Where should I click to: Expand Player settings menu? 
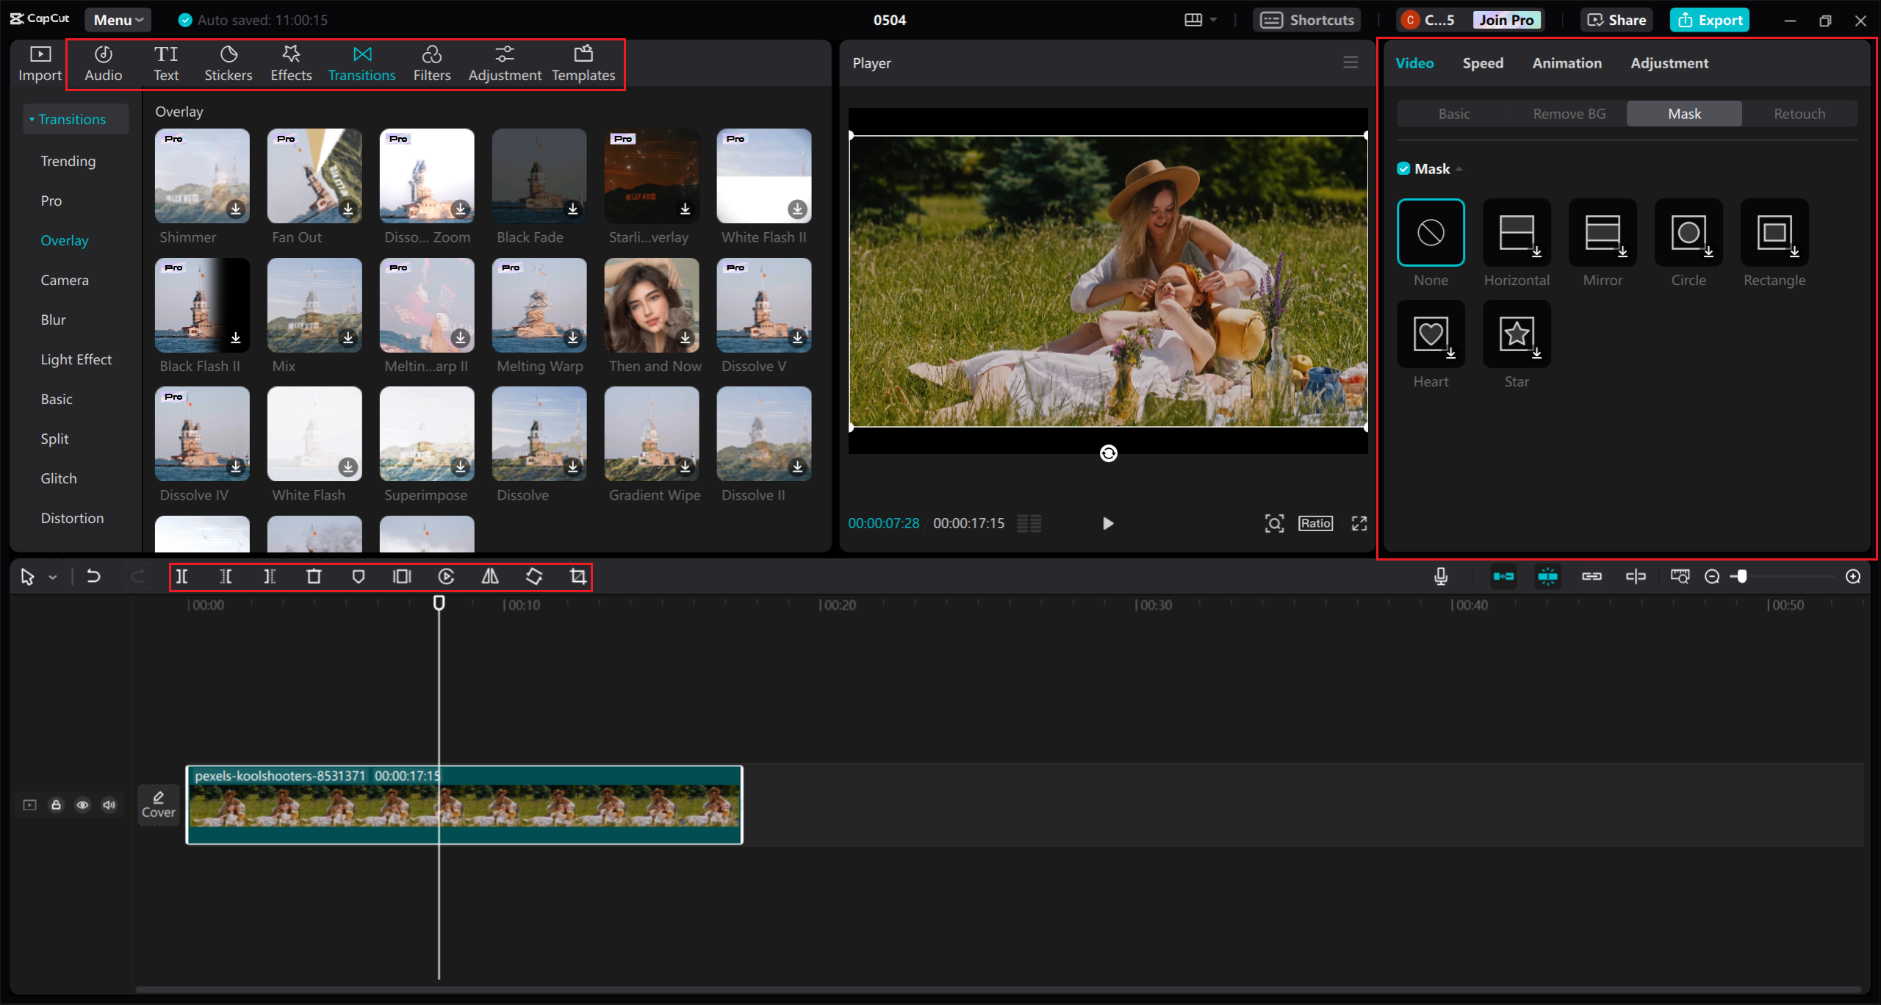point(1350,61)
